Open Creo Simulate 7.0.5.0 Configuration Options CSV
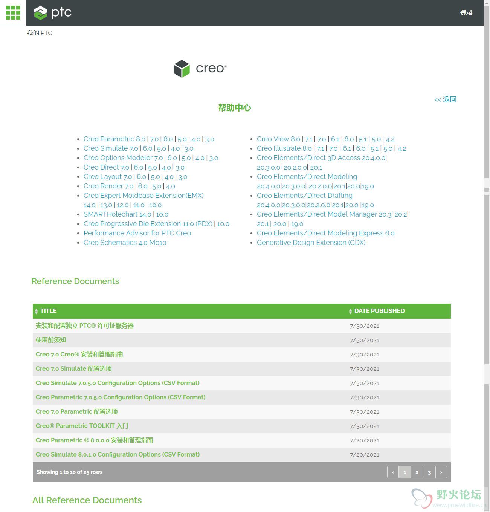The height and width of the screenshot is (512, 490). 118,383
